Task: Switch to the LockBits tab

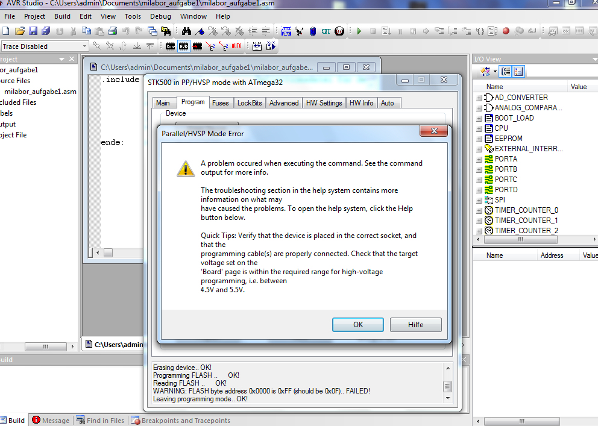Action: [250, 103]
